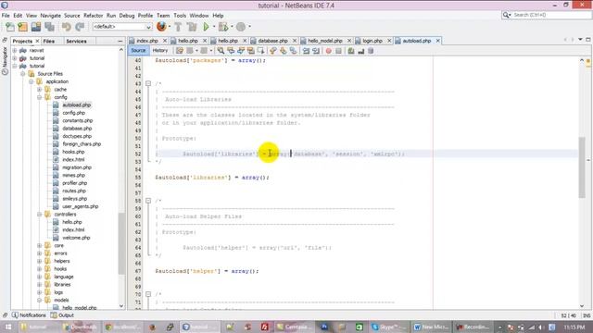The height and width of the screenshot is (333, 593).
Task: Open the Run Project dropdown arrow
Action: (x=214, y=27)
